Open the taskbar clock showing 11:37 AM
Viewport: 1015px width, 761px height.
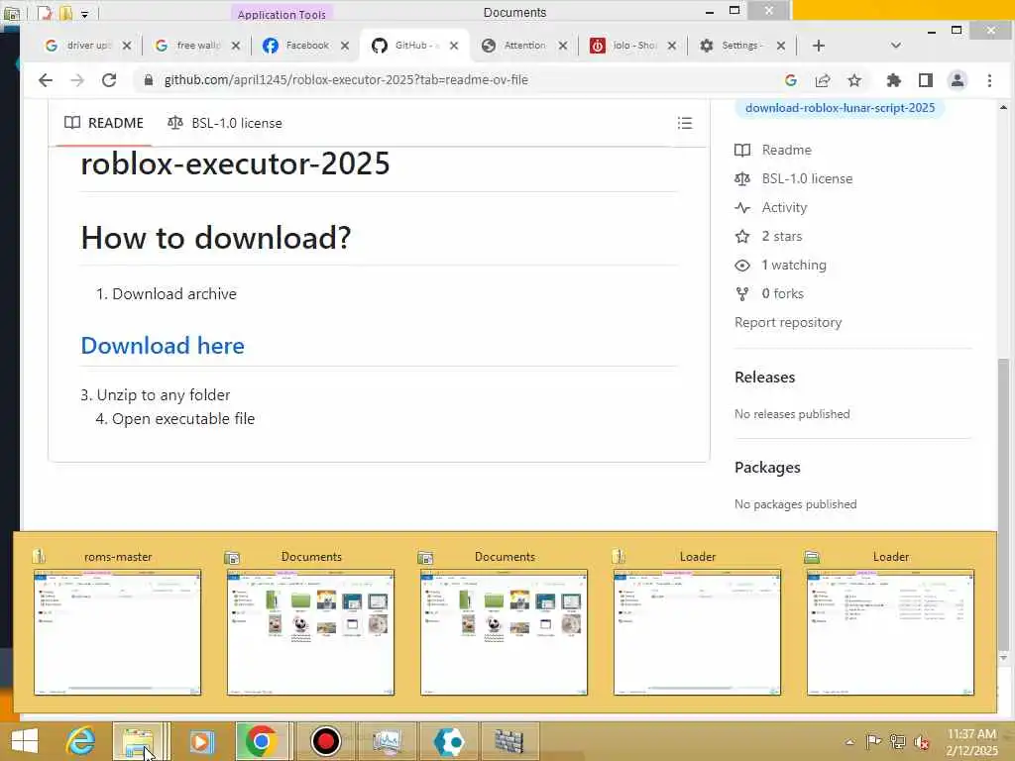point(971,742)
